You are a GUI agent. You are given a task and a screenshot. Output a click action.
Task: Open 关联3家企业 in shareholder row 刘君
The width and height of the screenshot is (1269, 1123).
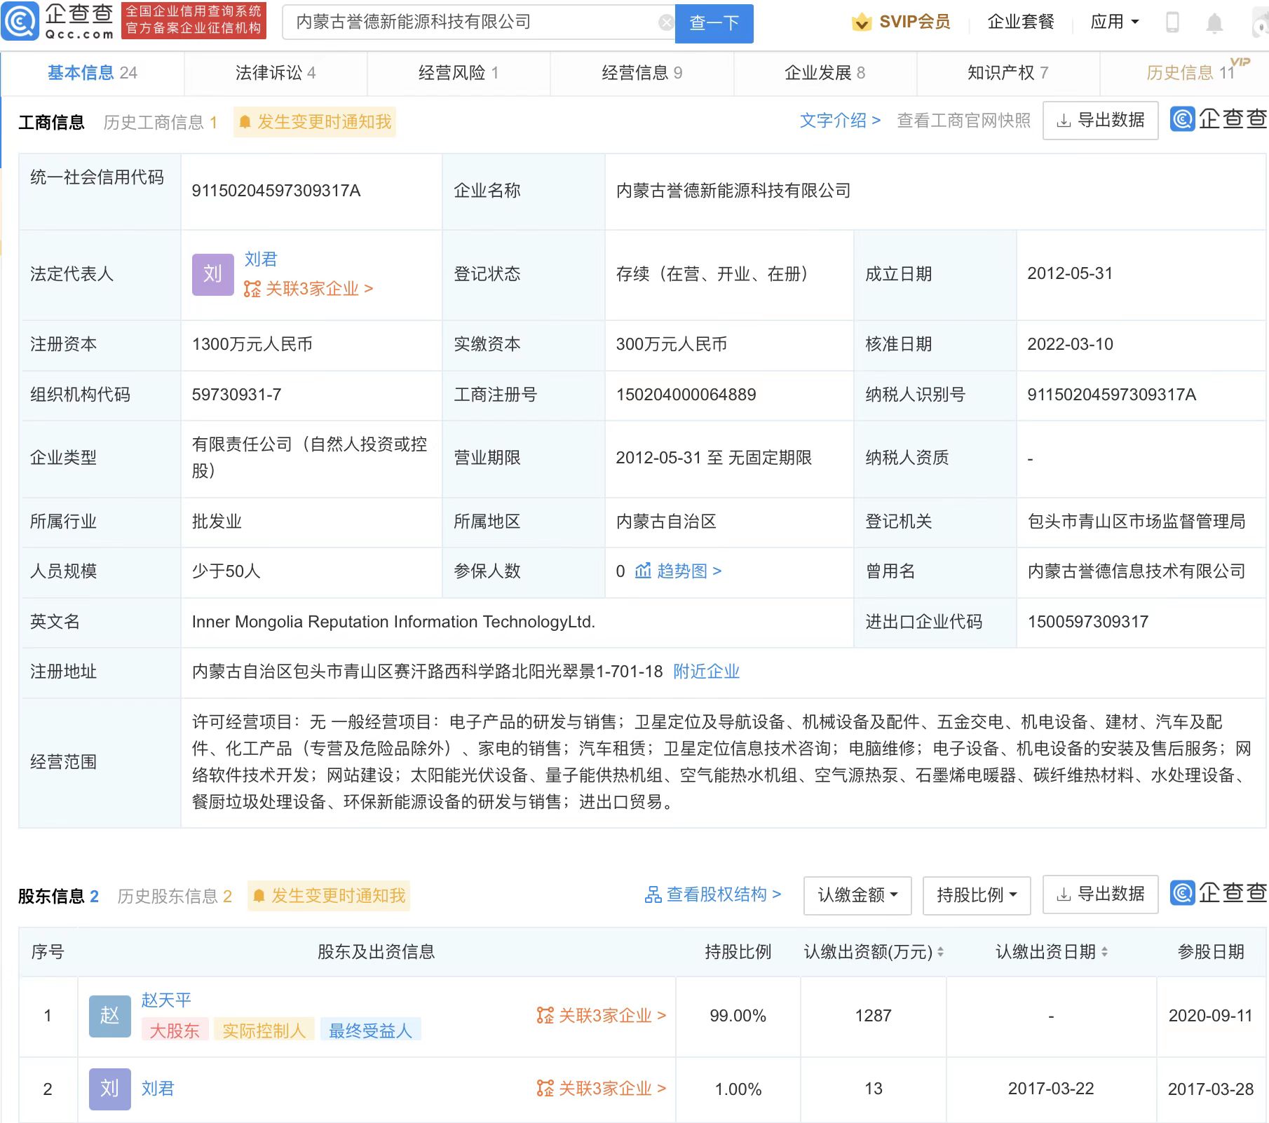click(602, 1089)
